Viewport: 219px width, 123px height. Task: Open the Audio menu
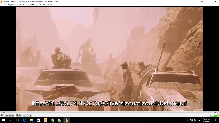click(19, 5)
